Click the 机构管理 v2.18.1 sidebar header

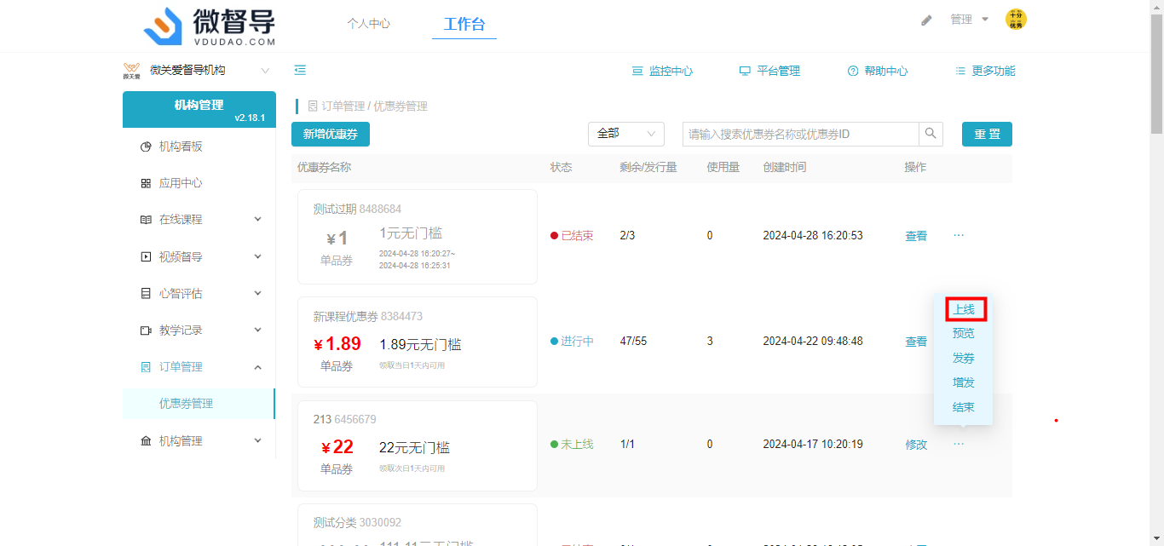199,109
